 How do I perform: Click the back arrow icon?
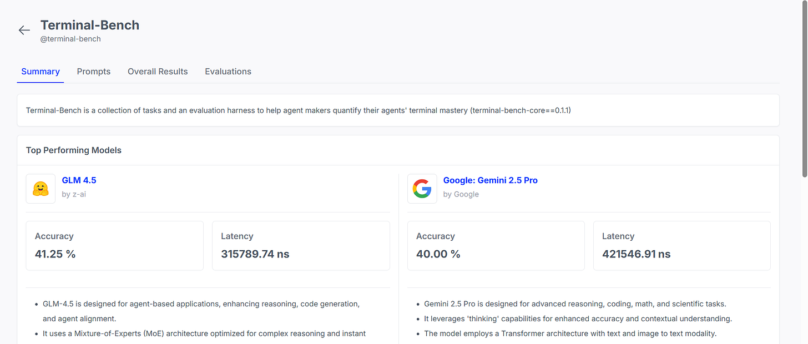[x=24, y=31]
